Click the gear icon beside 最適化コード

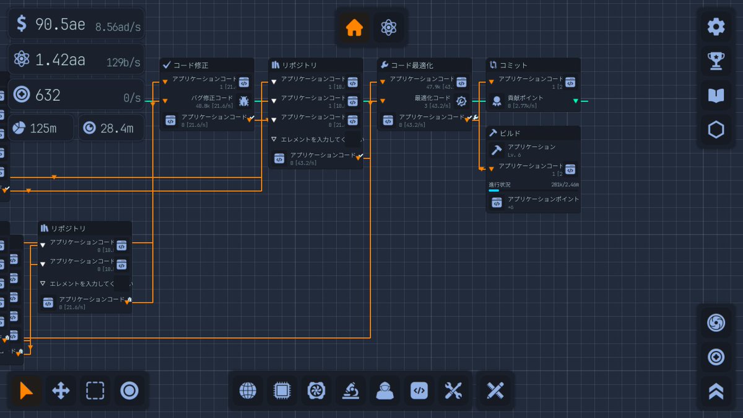[x=461, y=102]
